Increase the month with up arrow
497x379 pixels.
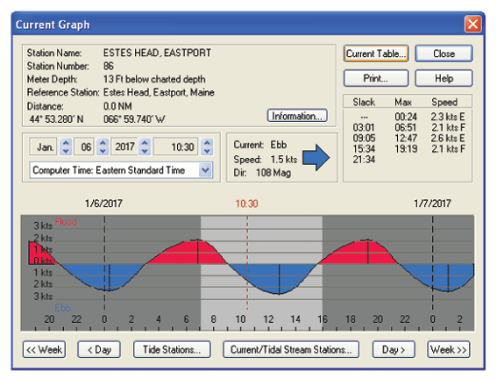(66, 142)
